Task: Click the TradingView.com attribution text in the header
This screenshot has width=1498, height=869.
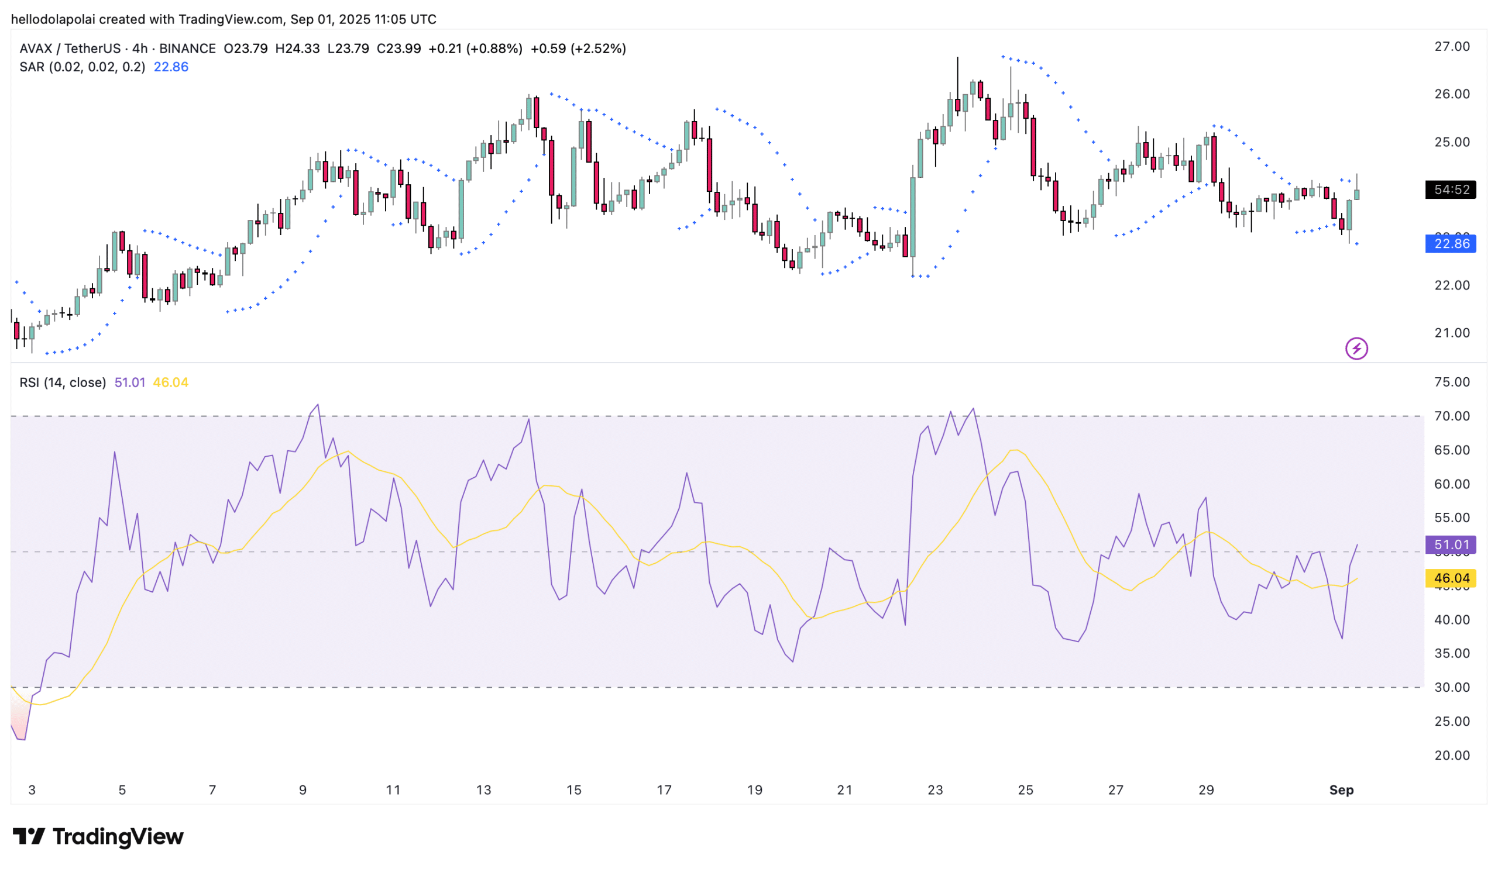Action: (x=231, y=19)
